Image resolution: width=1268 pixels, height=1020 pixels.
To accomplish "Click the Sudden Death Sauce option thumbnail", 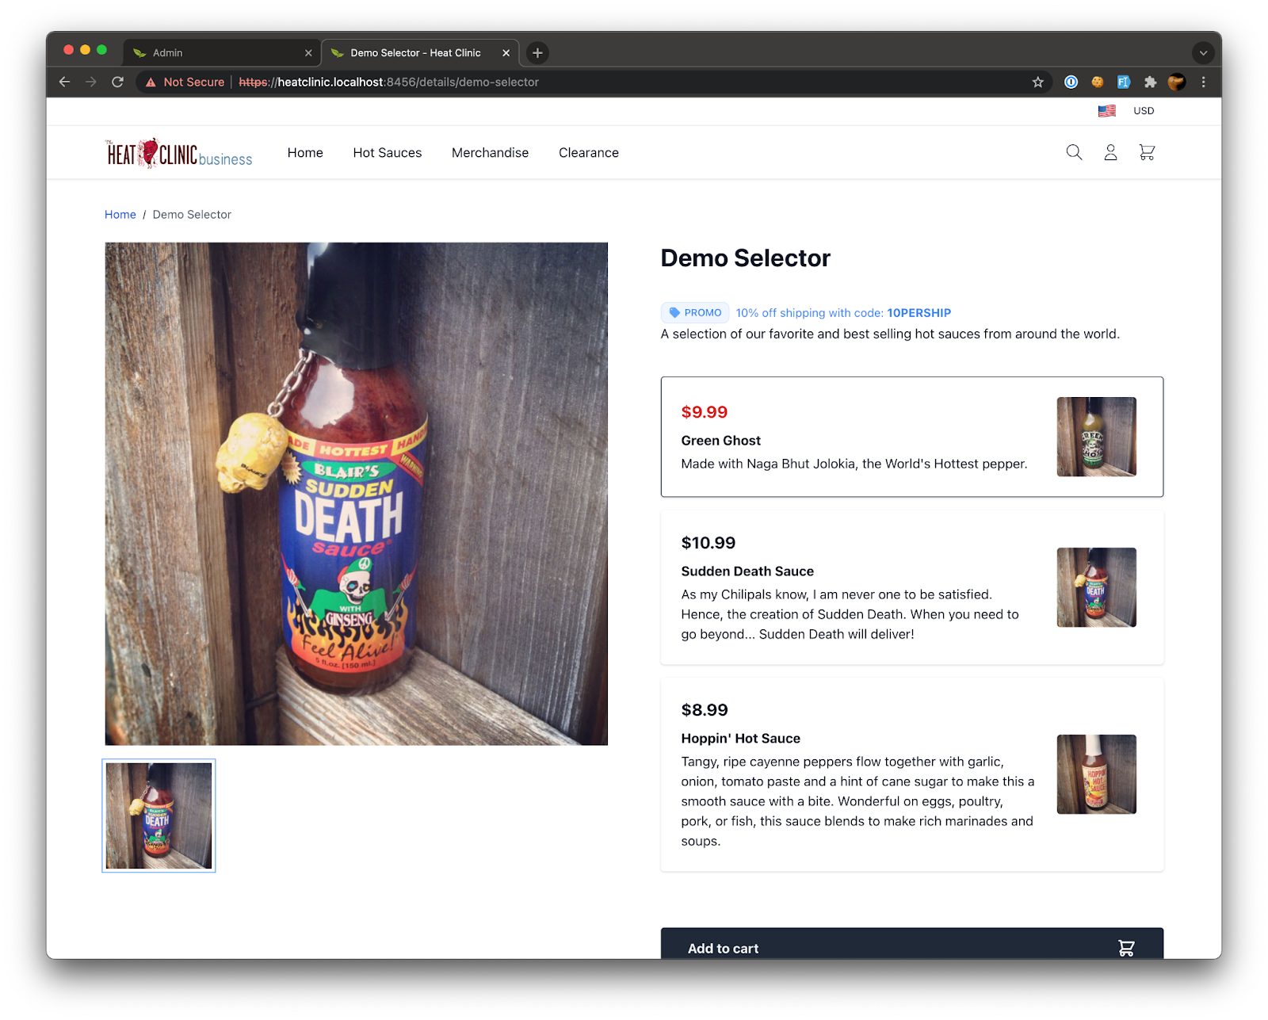I will [1096, 587].
